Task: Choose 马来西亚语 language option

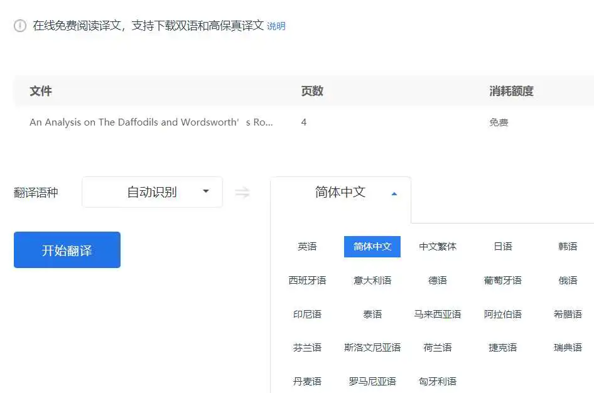Action: pyautogui.click(x=438, y=314)
